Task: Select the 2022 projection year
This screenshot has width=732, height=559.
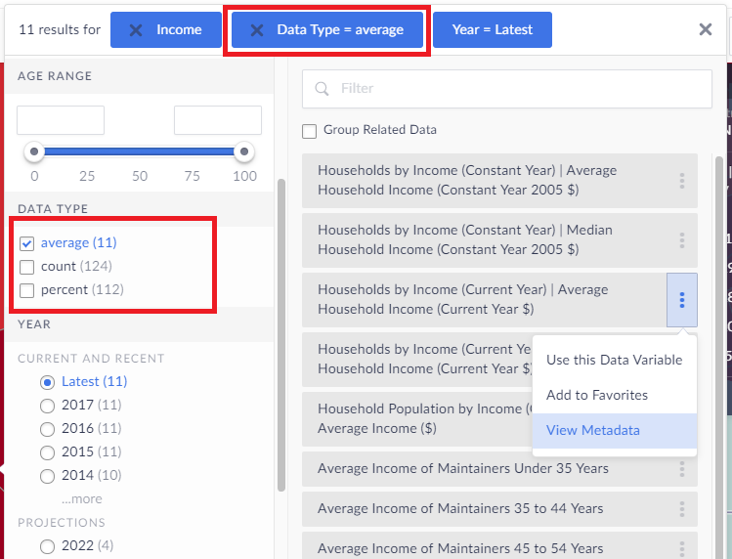Action: pyautogui.click(x=47, y=546)
